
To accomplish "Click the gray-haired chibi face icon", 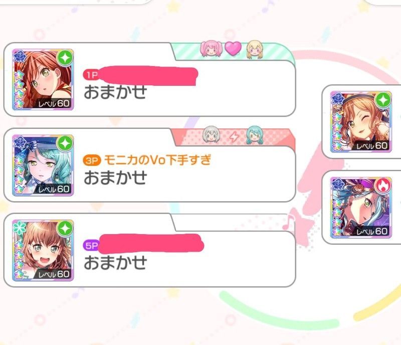I will click(211, 134).
